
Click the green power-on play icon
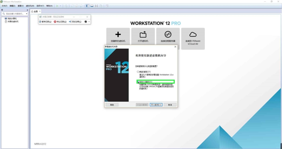click(57, 6)
